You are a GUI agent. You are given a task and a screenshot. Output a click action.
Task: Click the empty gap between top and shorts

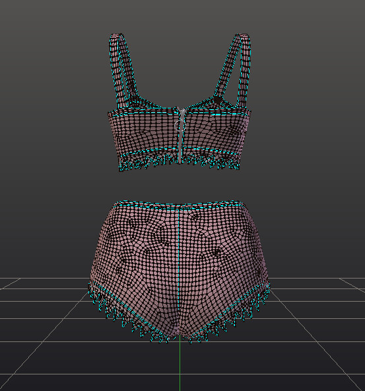[179, 186]
